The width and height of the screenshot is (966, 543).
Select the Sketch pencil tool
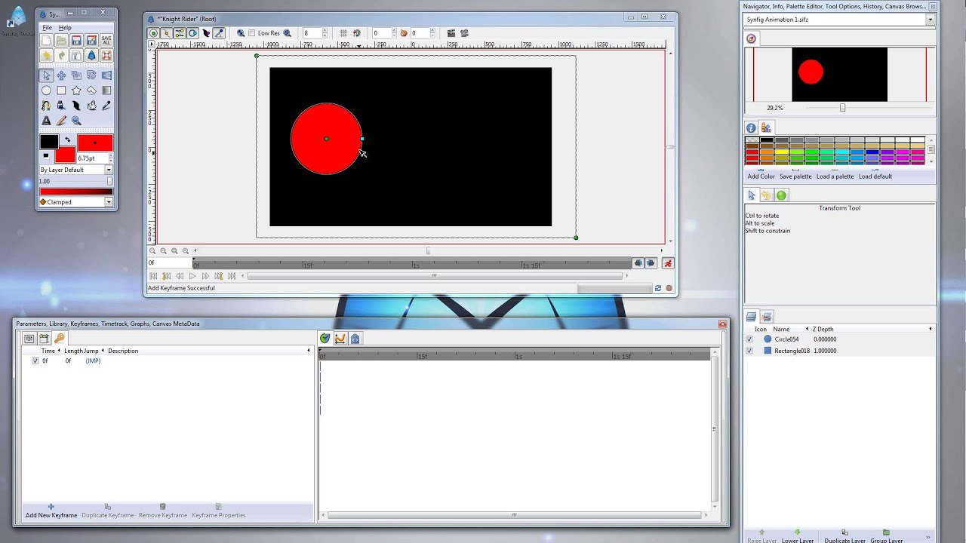coord(61,121)
